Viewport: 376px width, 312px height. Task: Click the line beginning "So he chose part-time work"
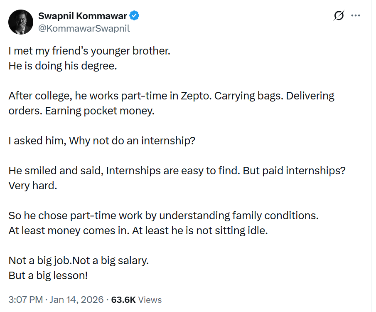click(x=163, y=216)
